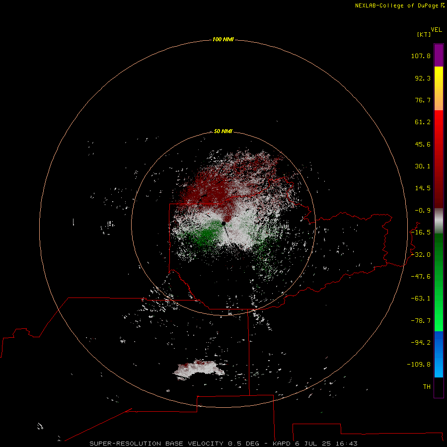Click the gray zero-velocity segment of color bar
The height and width of the screenshot is (447, 447).
click(x=439, y=221)
